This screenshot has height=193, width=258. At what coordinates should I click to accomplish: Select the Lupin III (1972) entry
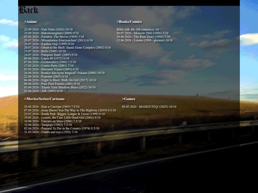click(47, 59)
